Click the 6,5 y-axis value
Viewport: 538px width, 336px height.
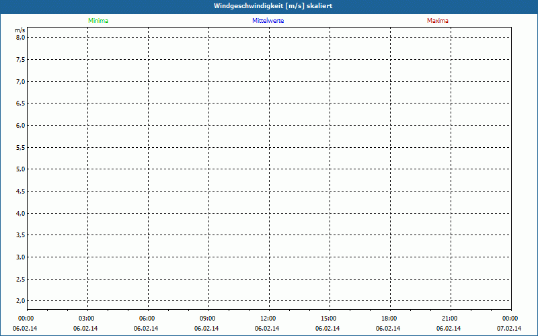[x=21, y=103]
